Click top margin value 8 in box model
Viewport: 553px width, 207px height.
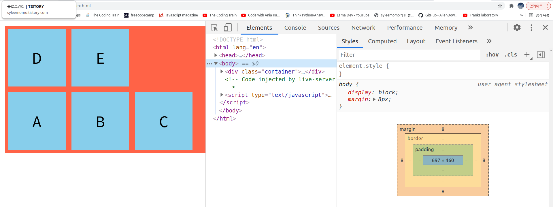(x=443, y=129)
